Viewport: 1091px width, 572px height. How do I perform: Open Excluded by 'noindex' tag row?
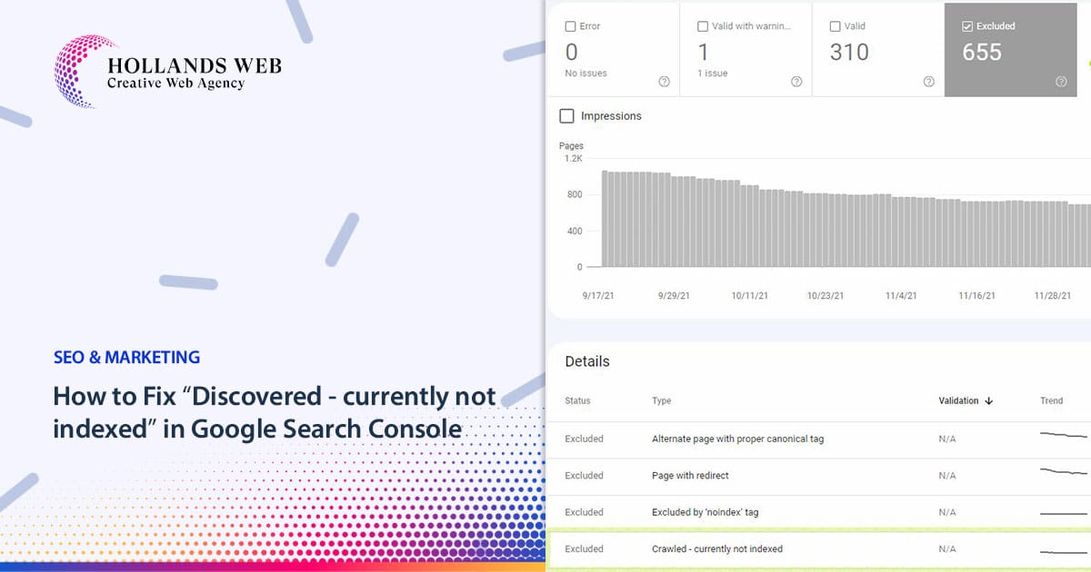pos(818,512)
